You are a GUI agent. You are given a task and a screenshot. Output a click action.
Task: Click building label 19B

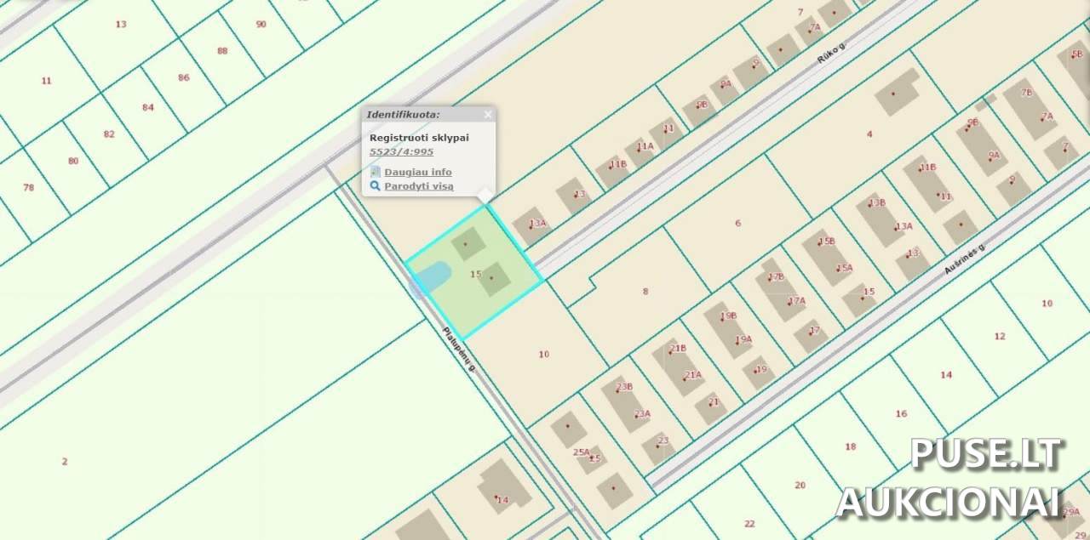coord(728,315)
